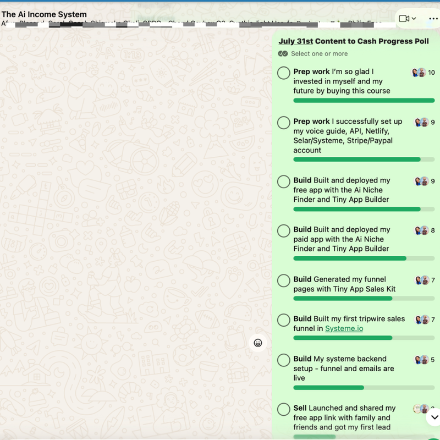This screenshot has width=440, height=440.
Task: Click the 'Select one or more' hint text
Action: tap(320, 53)
